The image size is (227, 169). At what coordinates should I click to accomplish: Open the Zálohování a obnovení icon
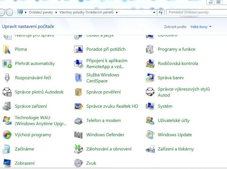coord(78,149)
